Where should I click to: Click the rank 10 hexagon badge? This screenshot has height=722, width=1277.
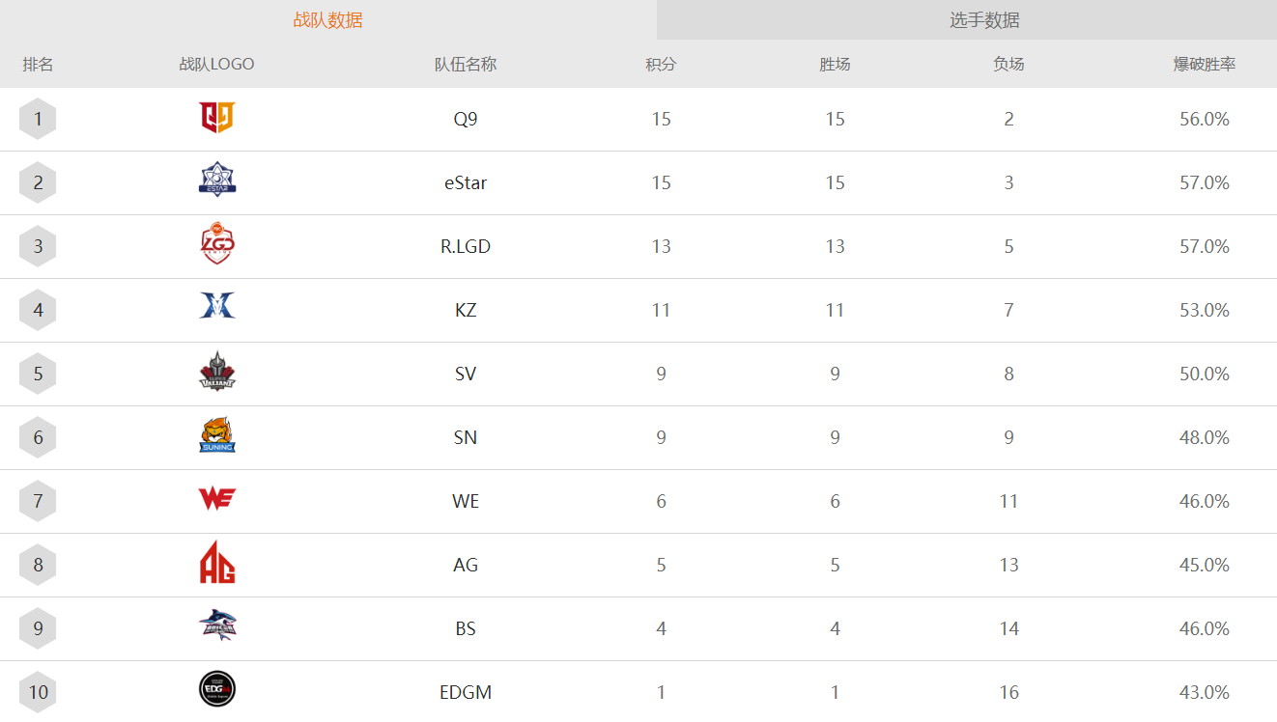coord(38,692)
